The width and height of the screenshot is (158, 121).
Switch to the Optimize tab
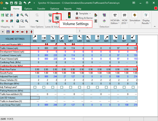coord(55,9)
